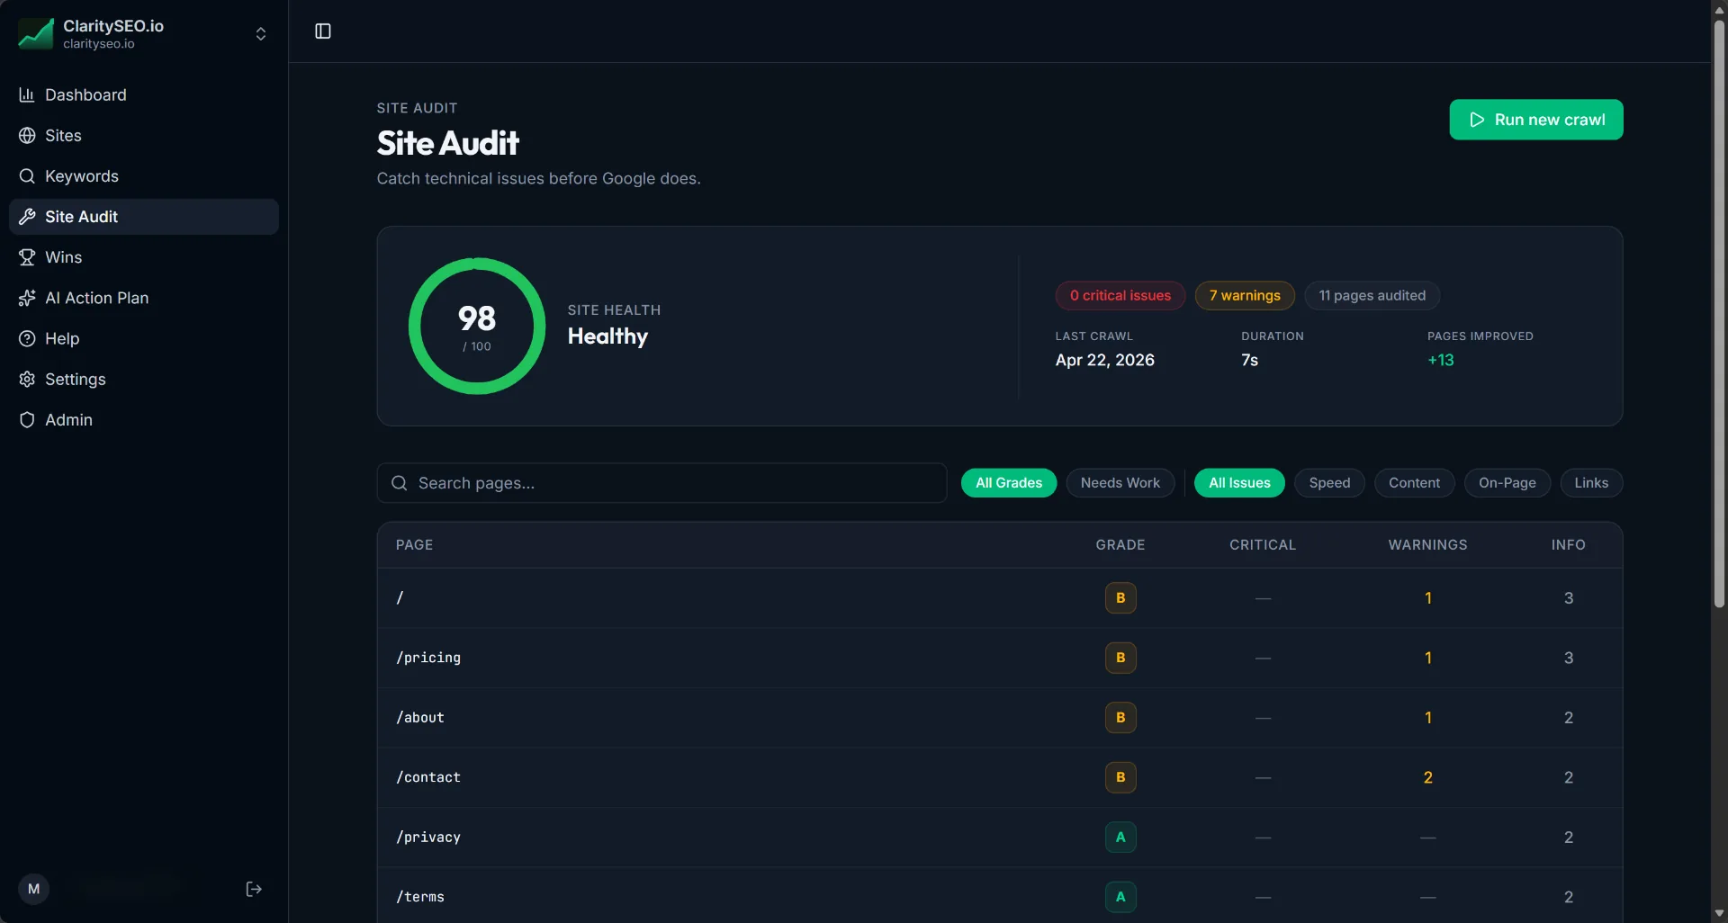Click the logout arrow icon
The height and width of the screenshot is (923, 1728).
[253, 889]
